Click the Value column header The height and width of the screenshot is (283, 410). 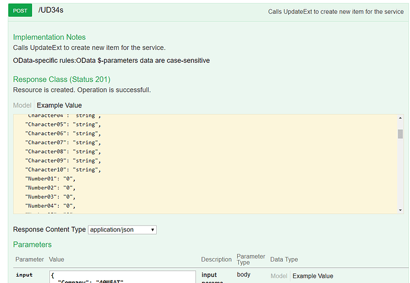point(56,259)
